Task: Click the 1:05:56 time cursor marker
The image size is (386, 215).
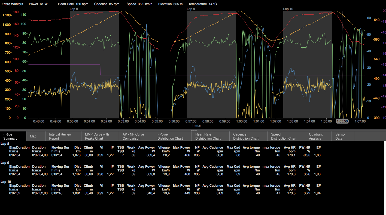Action: coord(342,121)
